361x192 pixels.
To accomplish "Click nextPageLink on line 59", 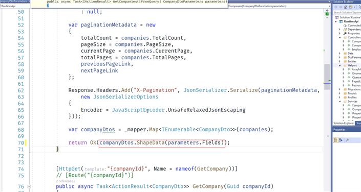I will pyautogui.click(x=99, y=70).
